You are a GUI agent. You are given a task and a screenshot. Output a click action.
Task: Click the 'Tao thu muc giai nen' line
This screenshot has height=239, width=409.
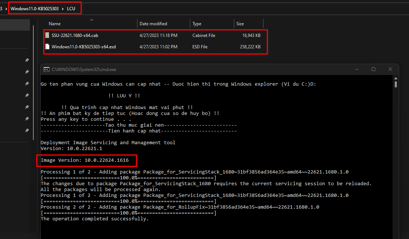point(139,125)
